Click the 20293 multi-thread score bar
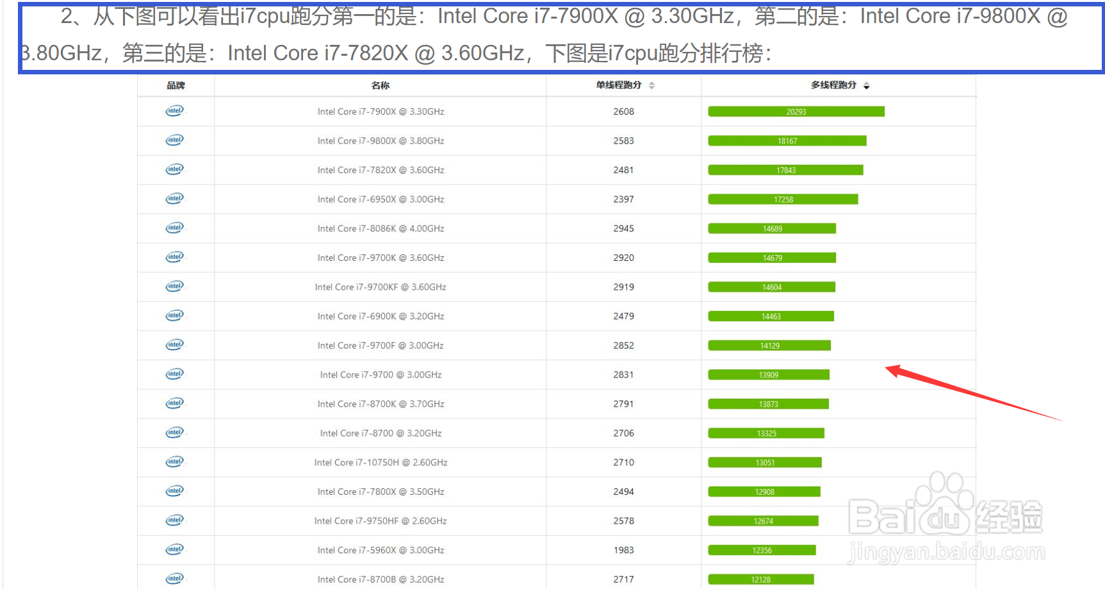This screenshot has height=589, width=1105. click(x=796, y=112)
